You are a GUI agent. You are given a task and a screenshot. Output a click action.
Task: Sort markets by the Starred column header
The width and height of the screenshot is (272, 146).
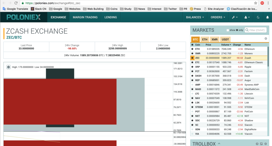pyautogui.click(x=192, y=45)
